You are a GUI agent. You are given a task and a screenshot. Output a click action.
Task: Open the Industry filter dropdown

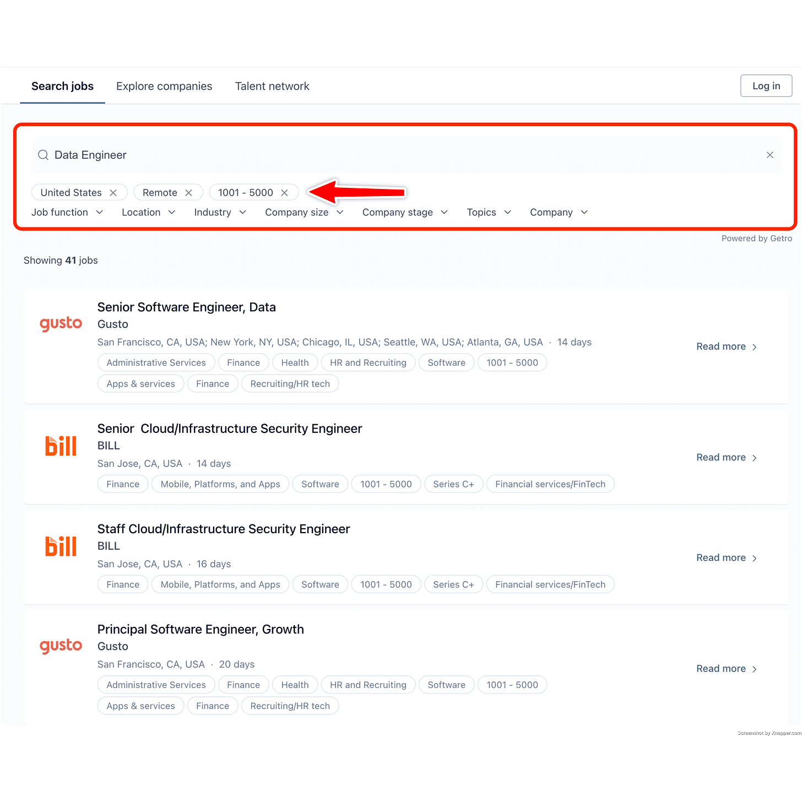click(x=220, y=212)
